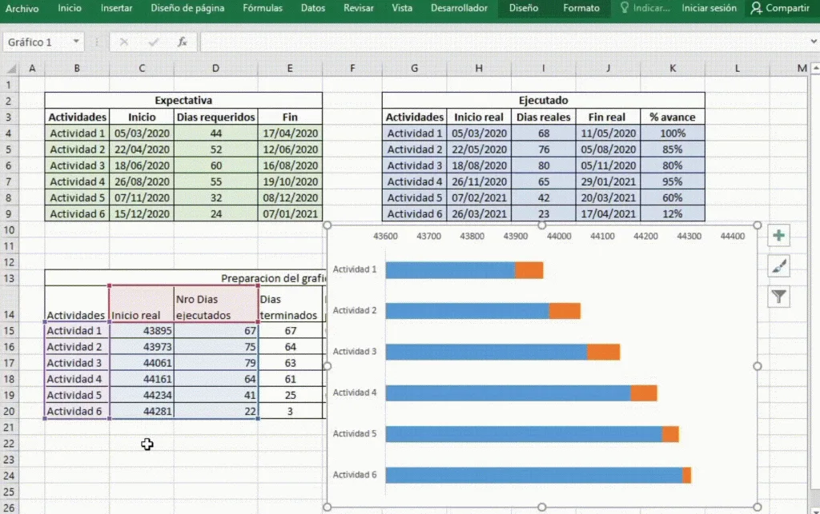Switch to the Insertar tab
This screenshot has height=514, width=820.
pyautogui.click(x=116, y=8)
